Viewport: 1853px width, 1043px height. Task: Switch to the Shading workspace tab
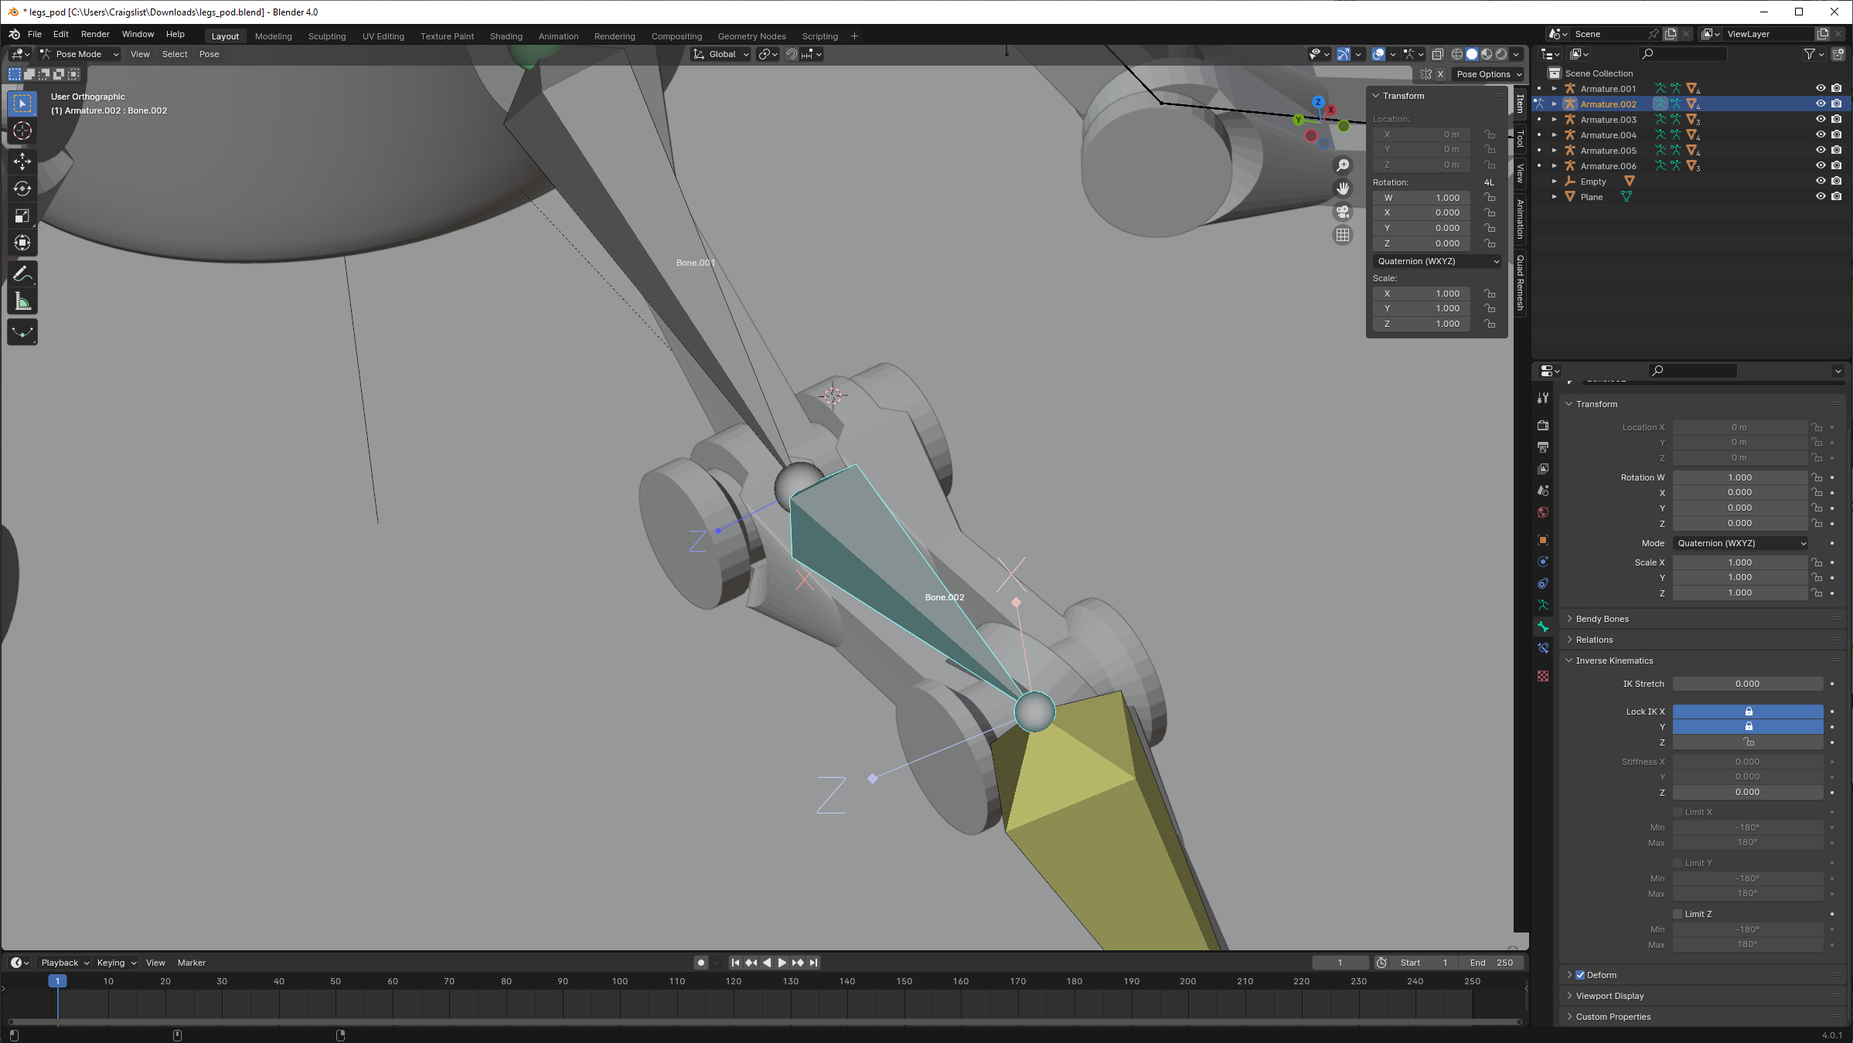[506, 36]
